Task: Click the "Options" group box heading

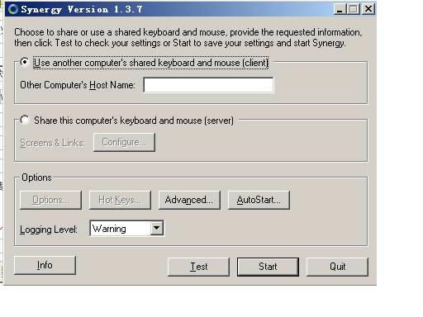Action: pyautogui.click(x=36, y=177)
